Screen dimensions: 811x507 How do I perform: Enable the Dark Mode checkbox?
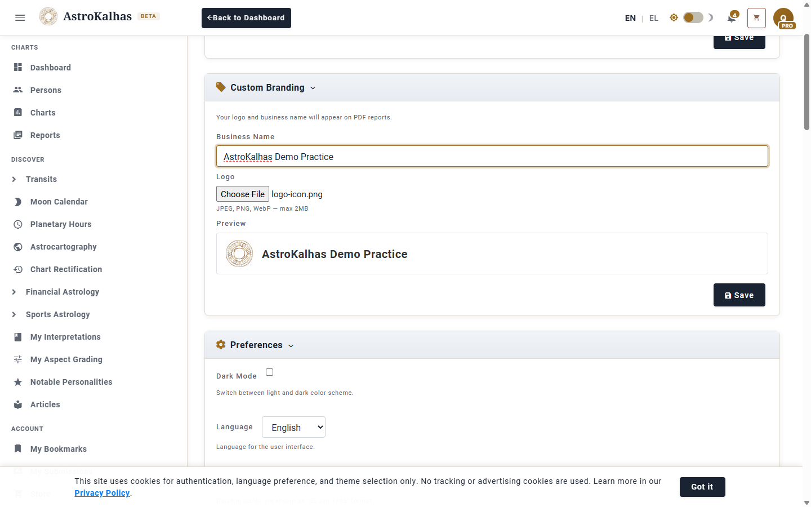pos(269,372)
